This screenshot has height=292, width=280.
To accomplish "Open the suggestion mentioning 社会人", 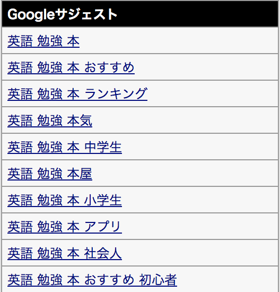I will pos(65,253).
